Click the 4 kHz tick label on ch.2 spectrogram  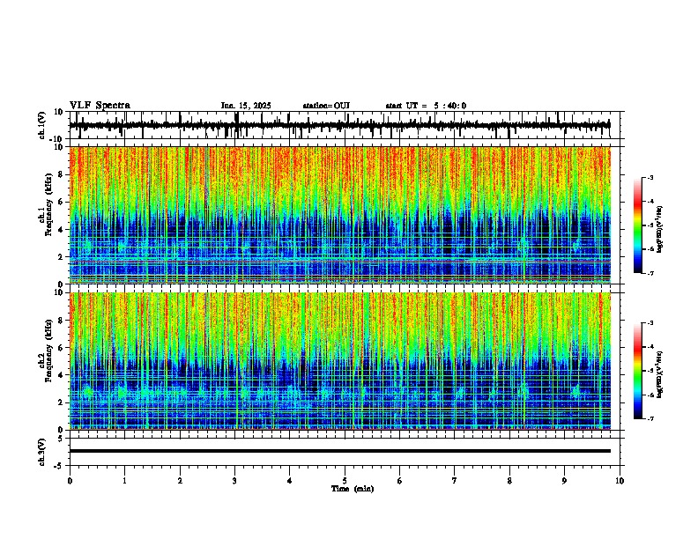coord(61,375)
